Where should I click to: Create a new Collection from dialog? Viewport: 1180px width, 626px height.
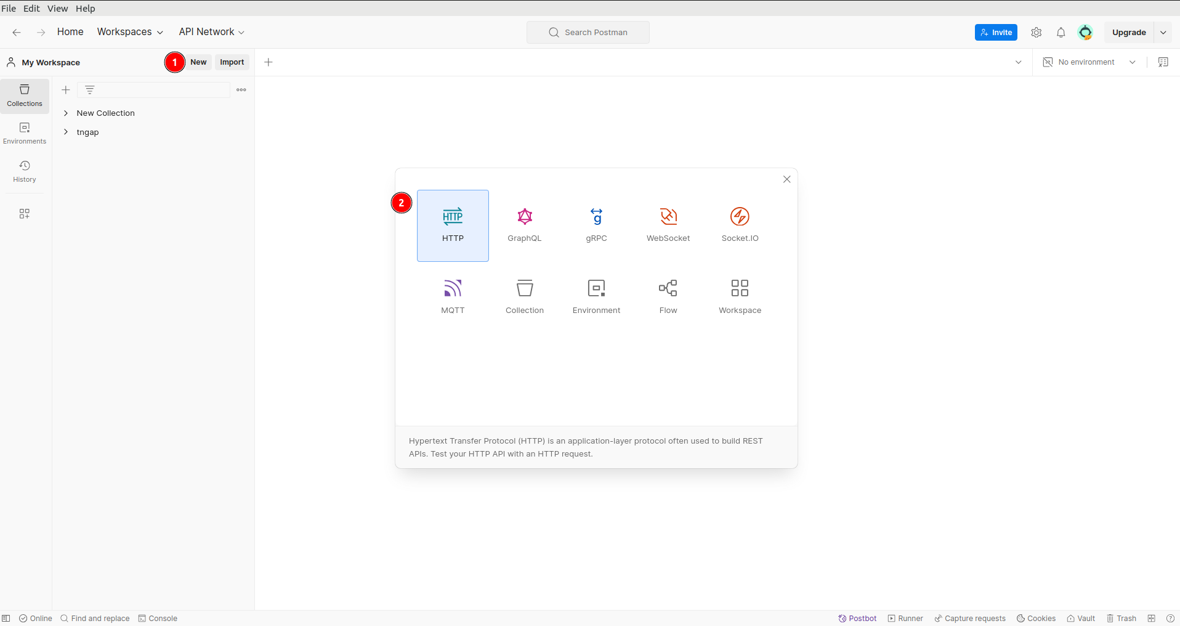(525, 298)
